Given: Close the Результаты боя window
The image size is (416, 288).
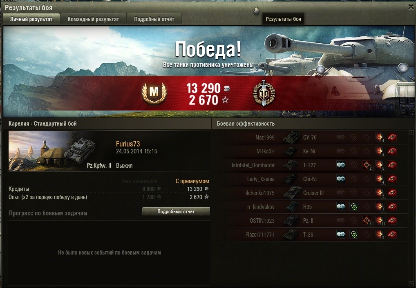Looking at the screenshot, I should pos(411,7).
